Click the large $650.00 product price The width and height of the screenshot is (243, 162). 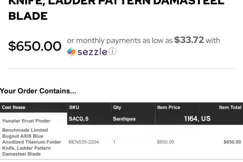coord(35,46)
